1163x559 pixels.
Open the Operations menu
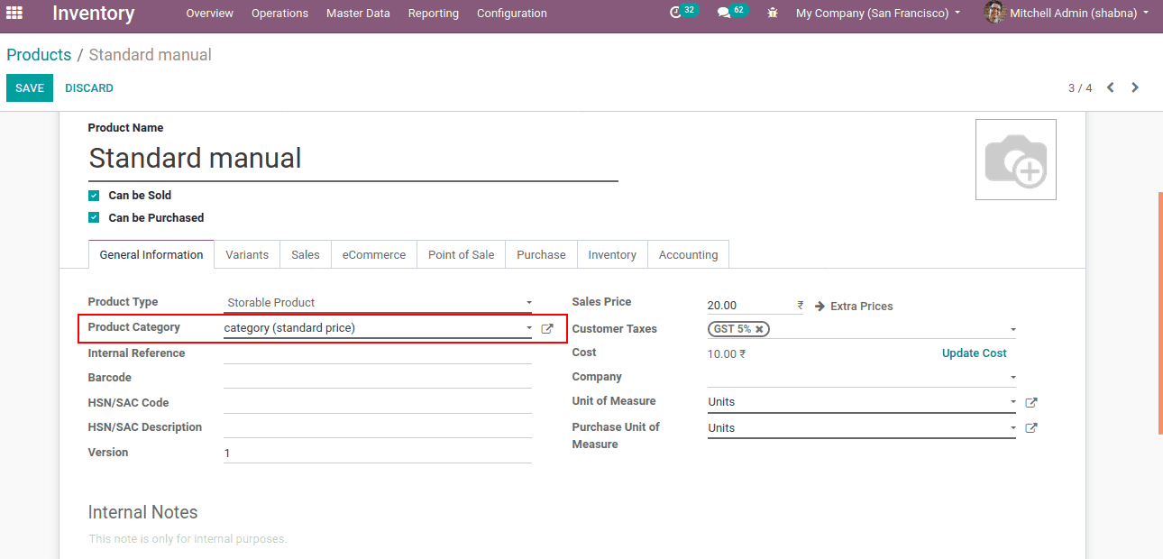[x=279, y=14]
